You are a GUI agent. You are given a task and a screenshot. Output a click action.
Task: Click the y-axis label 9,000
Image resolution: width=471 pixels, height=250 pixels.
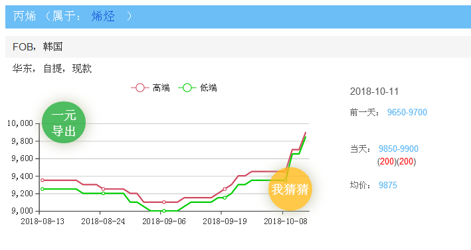22,211
